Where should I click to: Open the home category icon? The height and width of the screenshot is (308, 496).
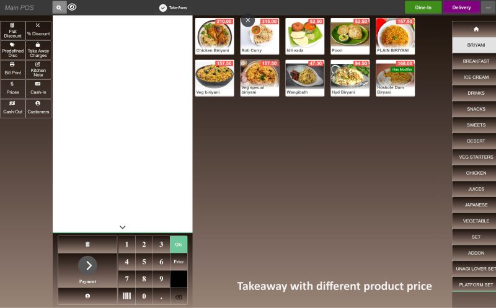pyautogui.click(x=476, y=29)
